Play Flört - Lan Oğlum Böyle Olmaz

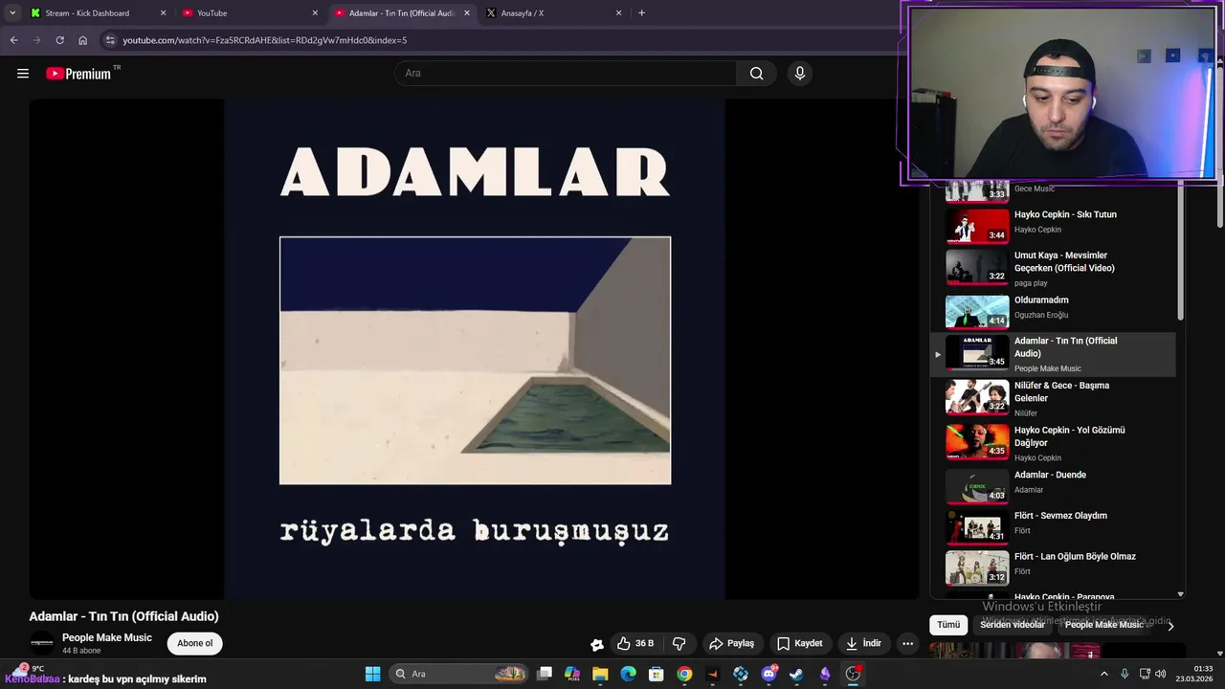tap(1053, 567)
